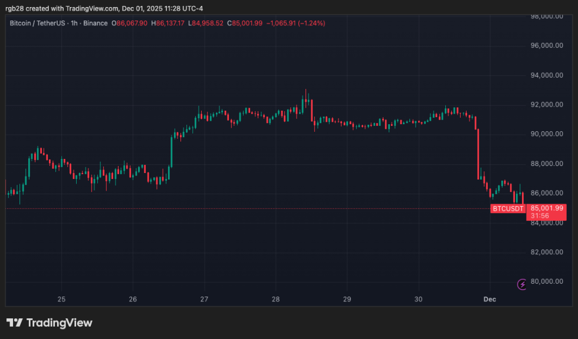This screenshot has height=339, width=578.
Task: Select the open value 86,067.90 in the legend
Action: pyautogui.click(x=131, y=24)
